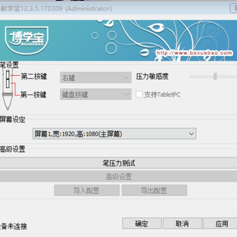Viewport: 237px width, 237px height.
Task: Click the title bar text 教学宝12.3.5.170309
Action: click(32, 9)
